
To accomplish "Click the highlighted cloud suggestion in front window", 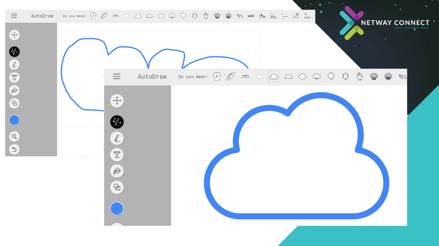I will [x=274, y=76].
